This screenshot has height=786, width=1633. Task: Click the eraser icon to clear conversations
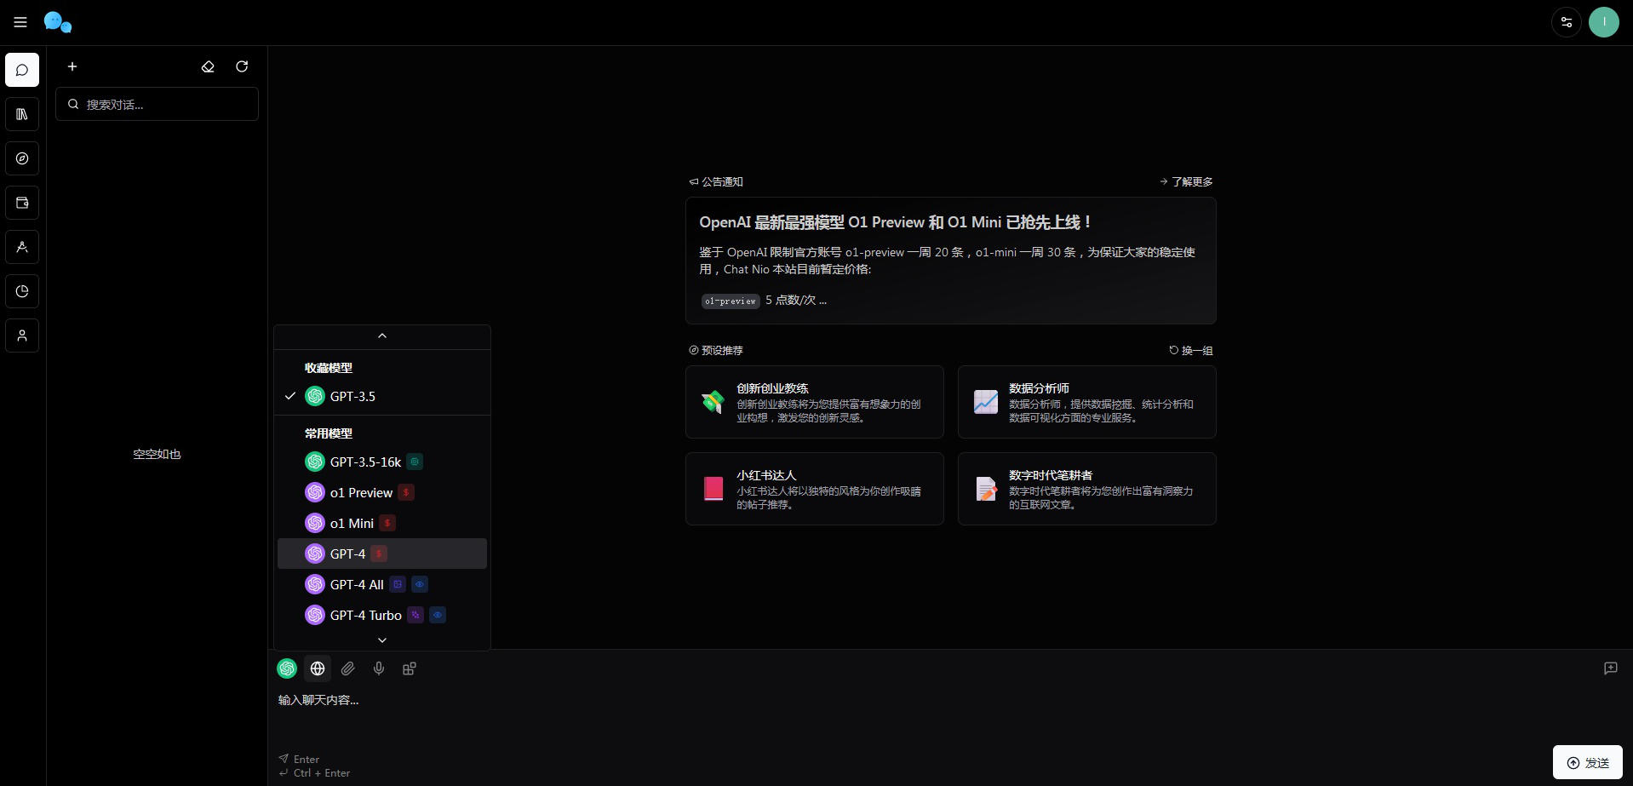point(208,66)
